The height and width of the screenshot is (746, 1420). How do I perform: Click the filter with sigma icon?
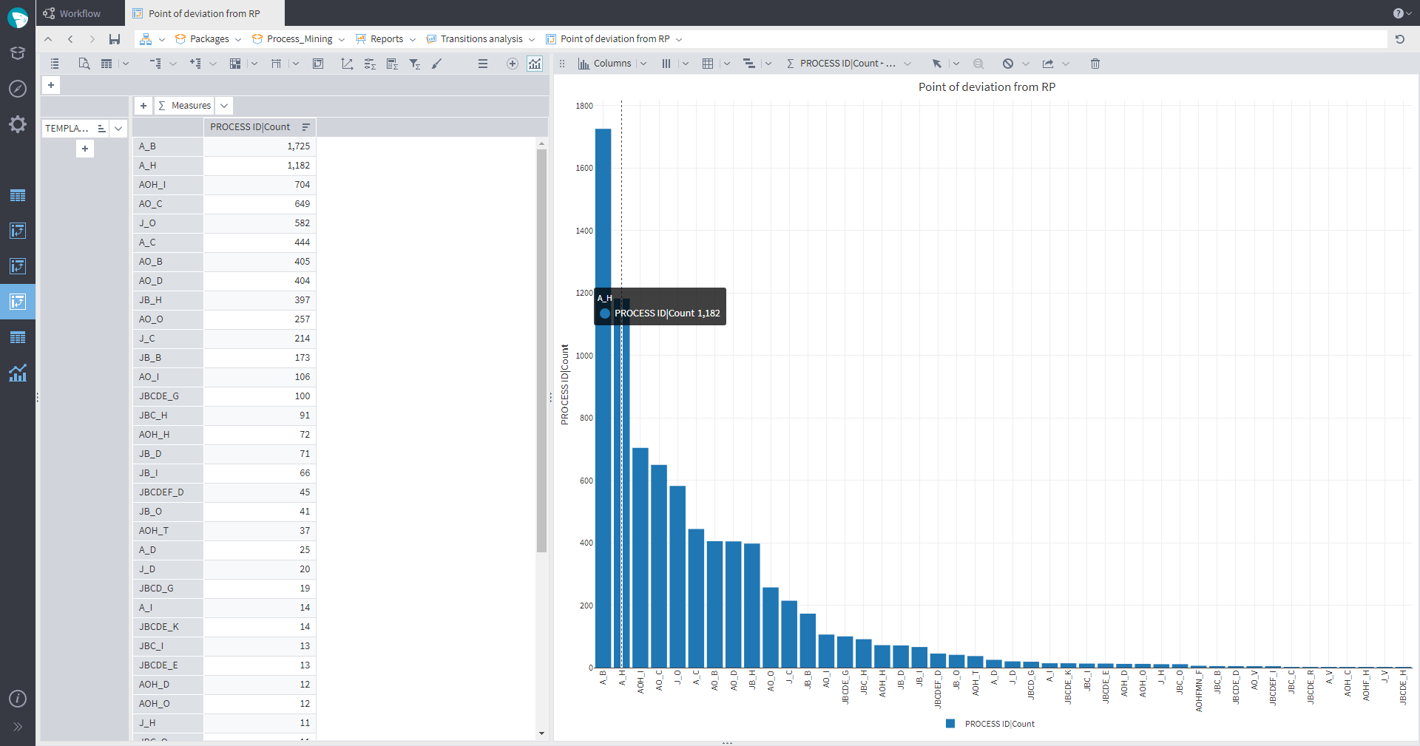[x=415, y=64]
